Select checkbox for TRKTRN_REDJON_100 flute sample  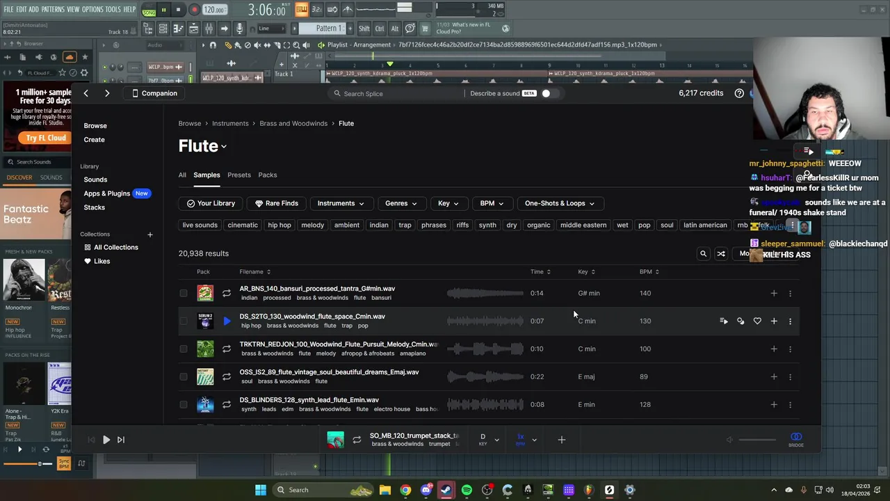(x=184, y=349)
